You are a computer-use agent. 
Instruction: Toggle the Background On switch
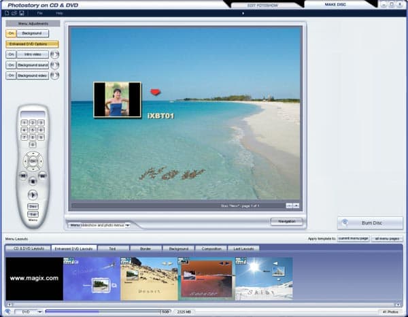tap(11, 33)
